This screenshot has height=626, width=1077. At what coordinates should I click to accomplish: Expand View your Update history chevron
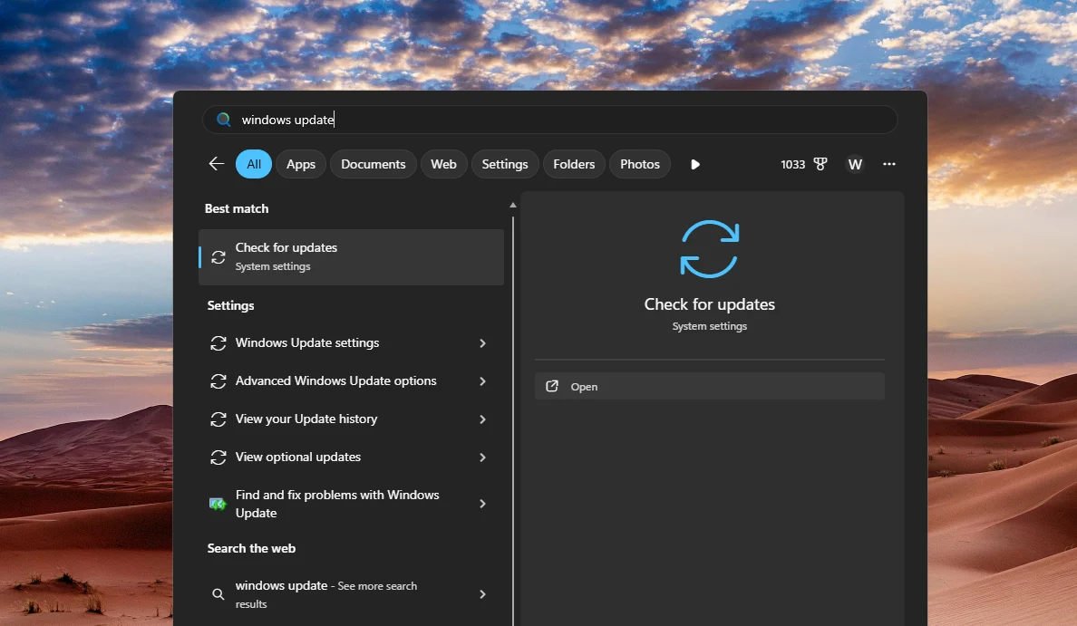pyautogui.click(x=482, y=419)
